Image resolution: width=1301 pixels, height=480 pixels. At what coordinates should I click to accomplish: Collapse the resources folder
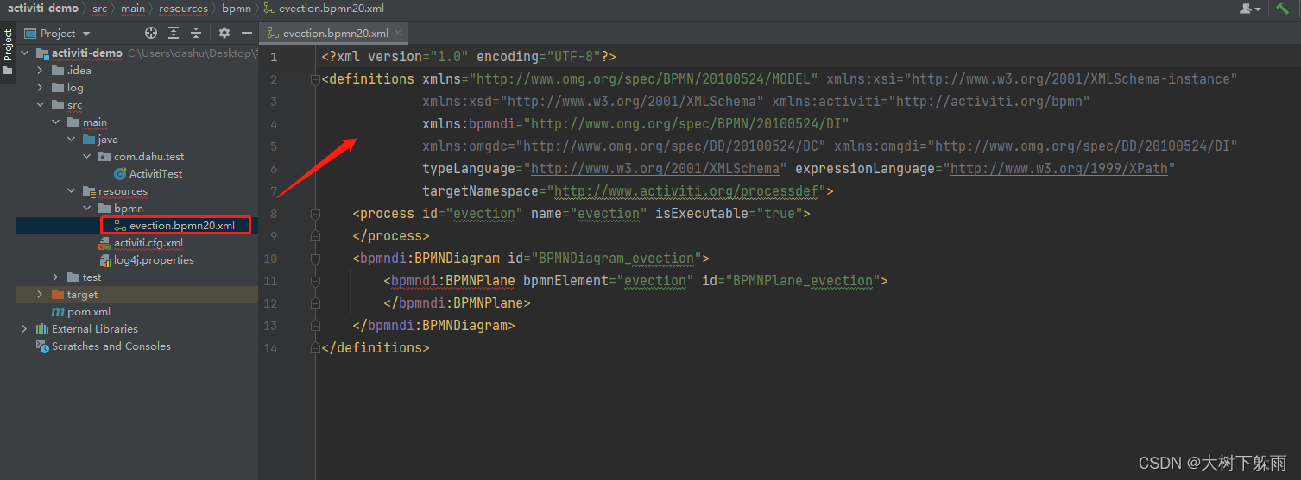(72, 191)
